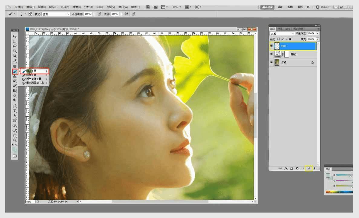Select the Zoom magnifier tool in the toolbox

pos(15,140)
